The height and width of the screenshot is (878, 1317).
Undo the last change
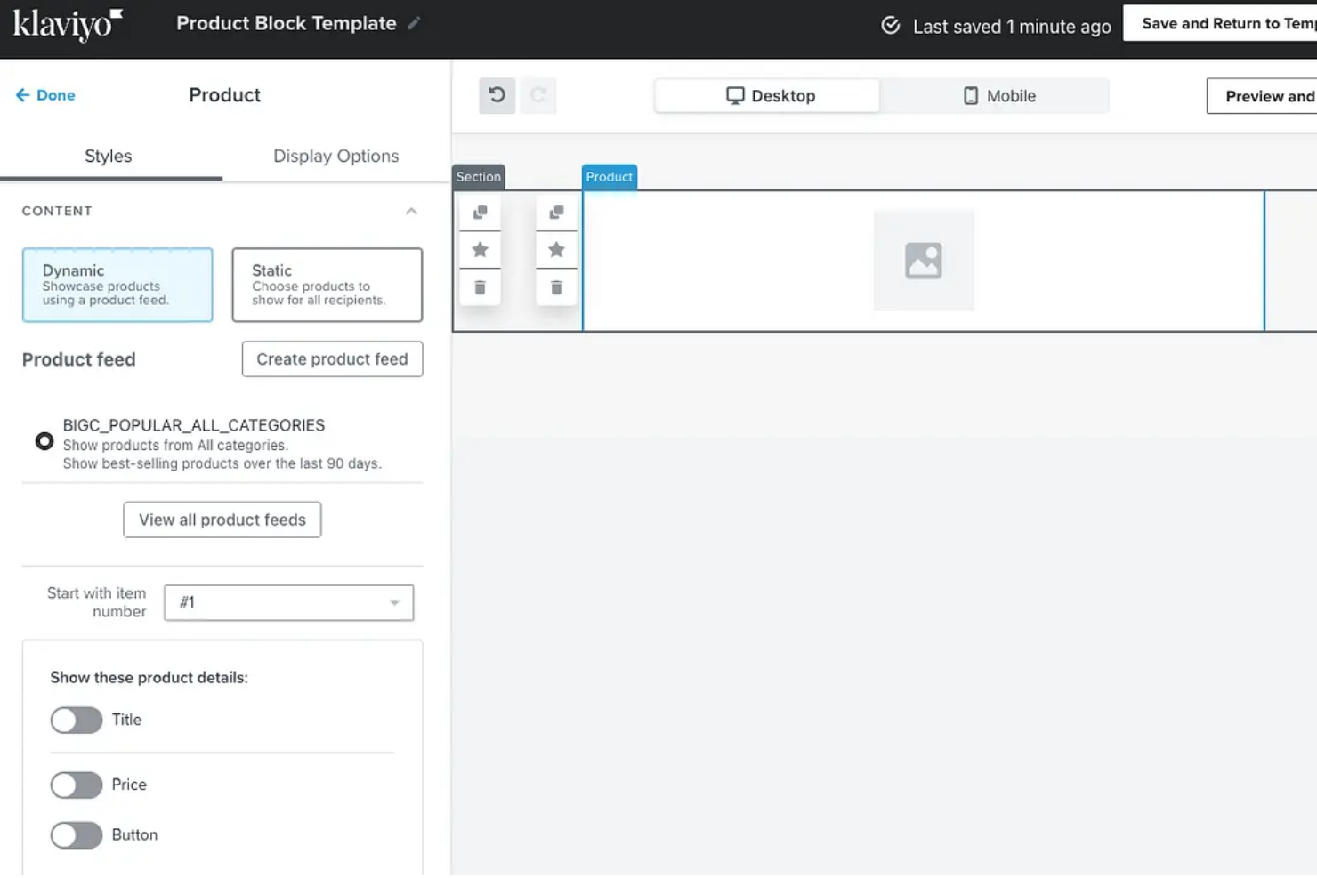pyautogui.click(x=497, y=95)
